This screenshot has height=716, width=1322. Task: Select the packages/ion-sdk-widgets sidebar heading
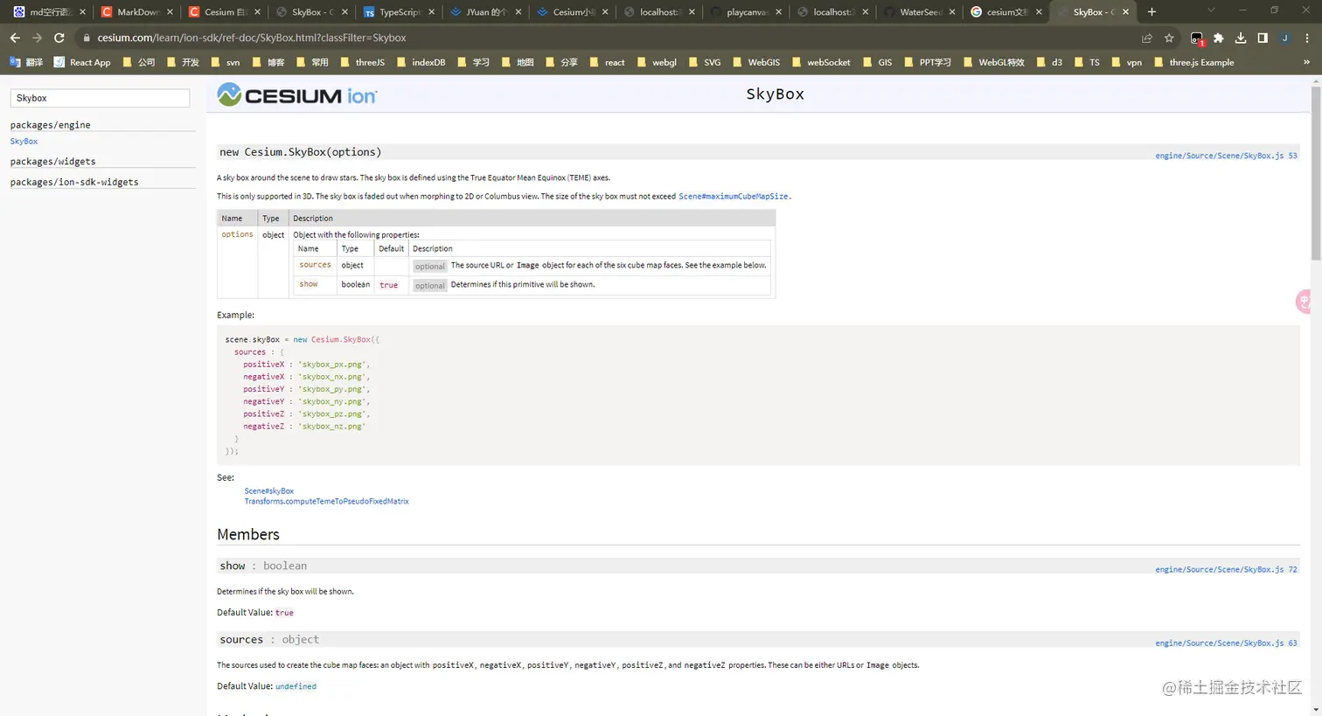coord(74,183)
